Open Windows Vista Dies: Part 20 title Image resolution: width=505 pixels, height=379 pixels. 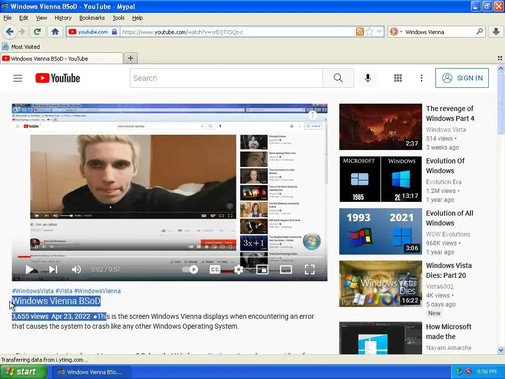coord(449,270)
